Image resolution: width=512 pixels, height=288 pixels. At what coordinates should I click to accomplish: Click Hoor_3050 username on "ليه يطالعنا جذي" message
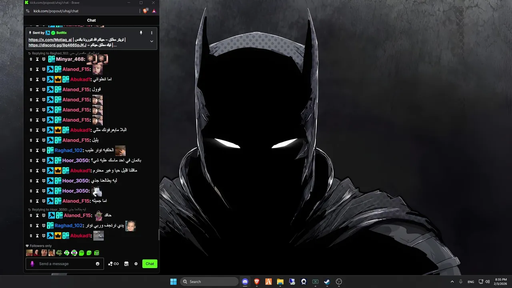[x=76, y=181]
